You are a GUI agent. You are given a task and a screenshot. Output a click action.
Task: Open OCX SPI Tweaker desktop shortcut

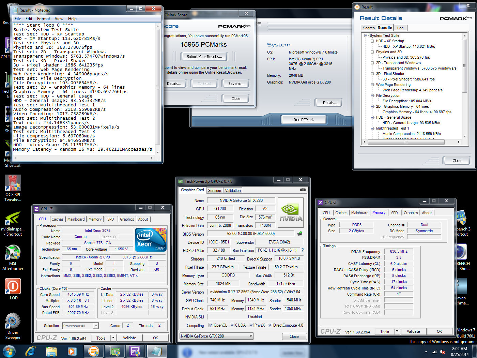point(13,188)
